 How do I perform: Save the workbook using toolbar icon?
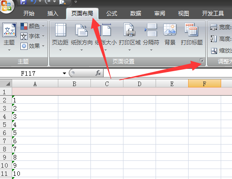pyautogui.click(x=24, y=2)
